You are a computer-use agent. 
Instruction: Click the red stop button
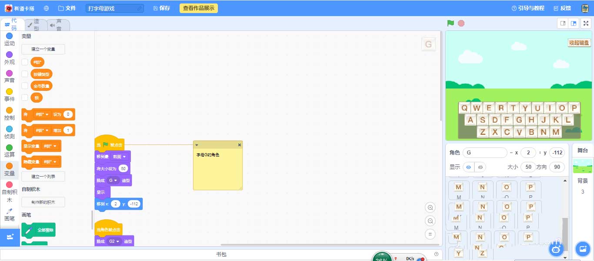[x=461, y=23]
